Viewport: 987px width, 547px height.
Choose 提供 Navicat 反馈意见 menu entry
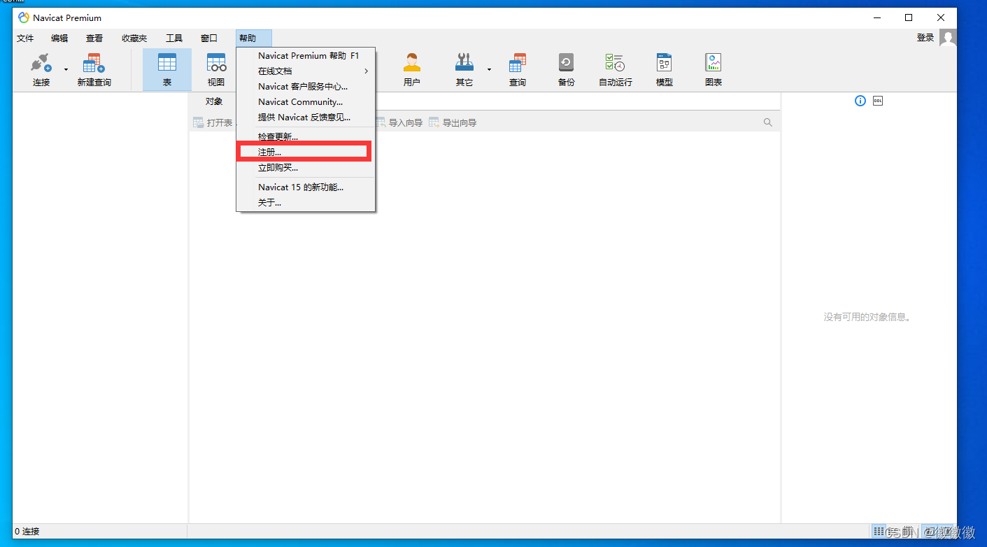click(306, 118)
